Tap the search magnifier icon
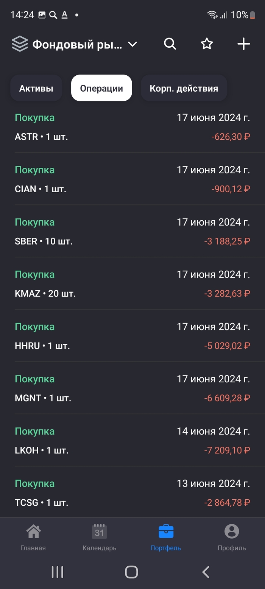 pos(170,44)
